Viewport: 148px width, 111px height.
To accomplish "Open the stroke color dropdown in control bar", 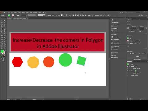I will pyautogui.click(x=15, y=15).
